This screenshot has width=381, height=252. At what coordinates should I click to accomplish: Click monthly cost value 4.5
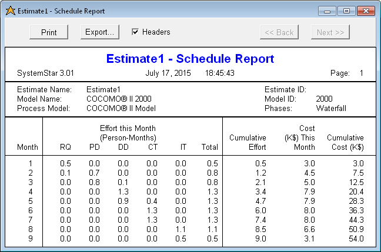click(x=309, y=173)
